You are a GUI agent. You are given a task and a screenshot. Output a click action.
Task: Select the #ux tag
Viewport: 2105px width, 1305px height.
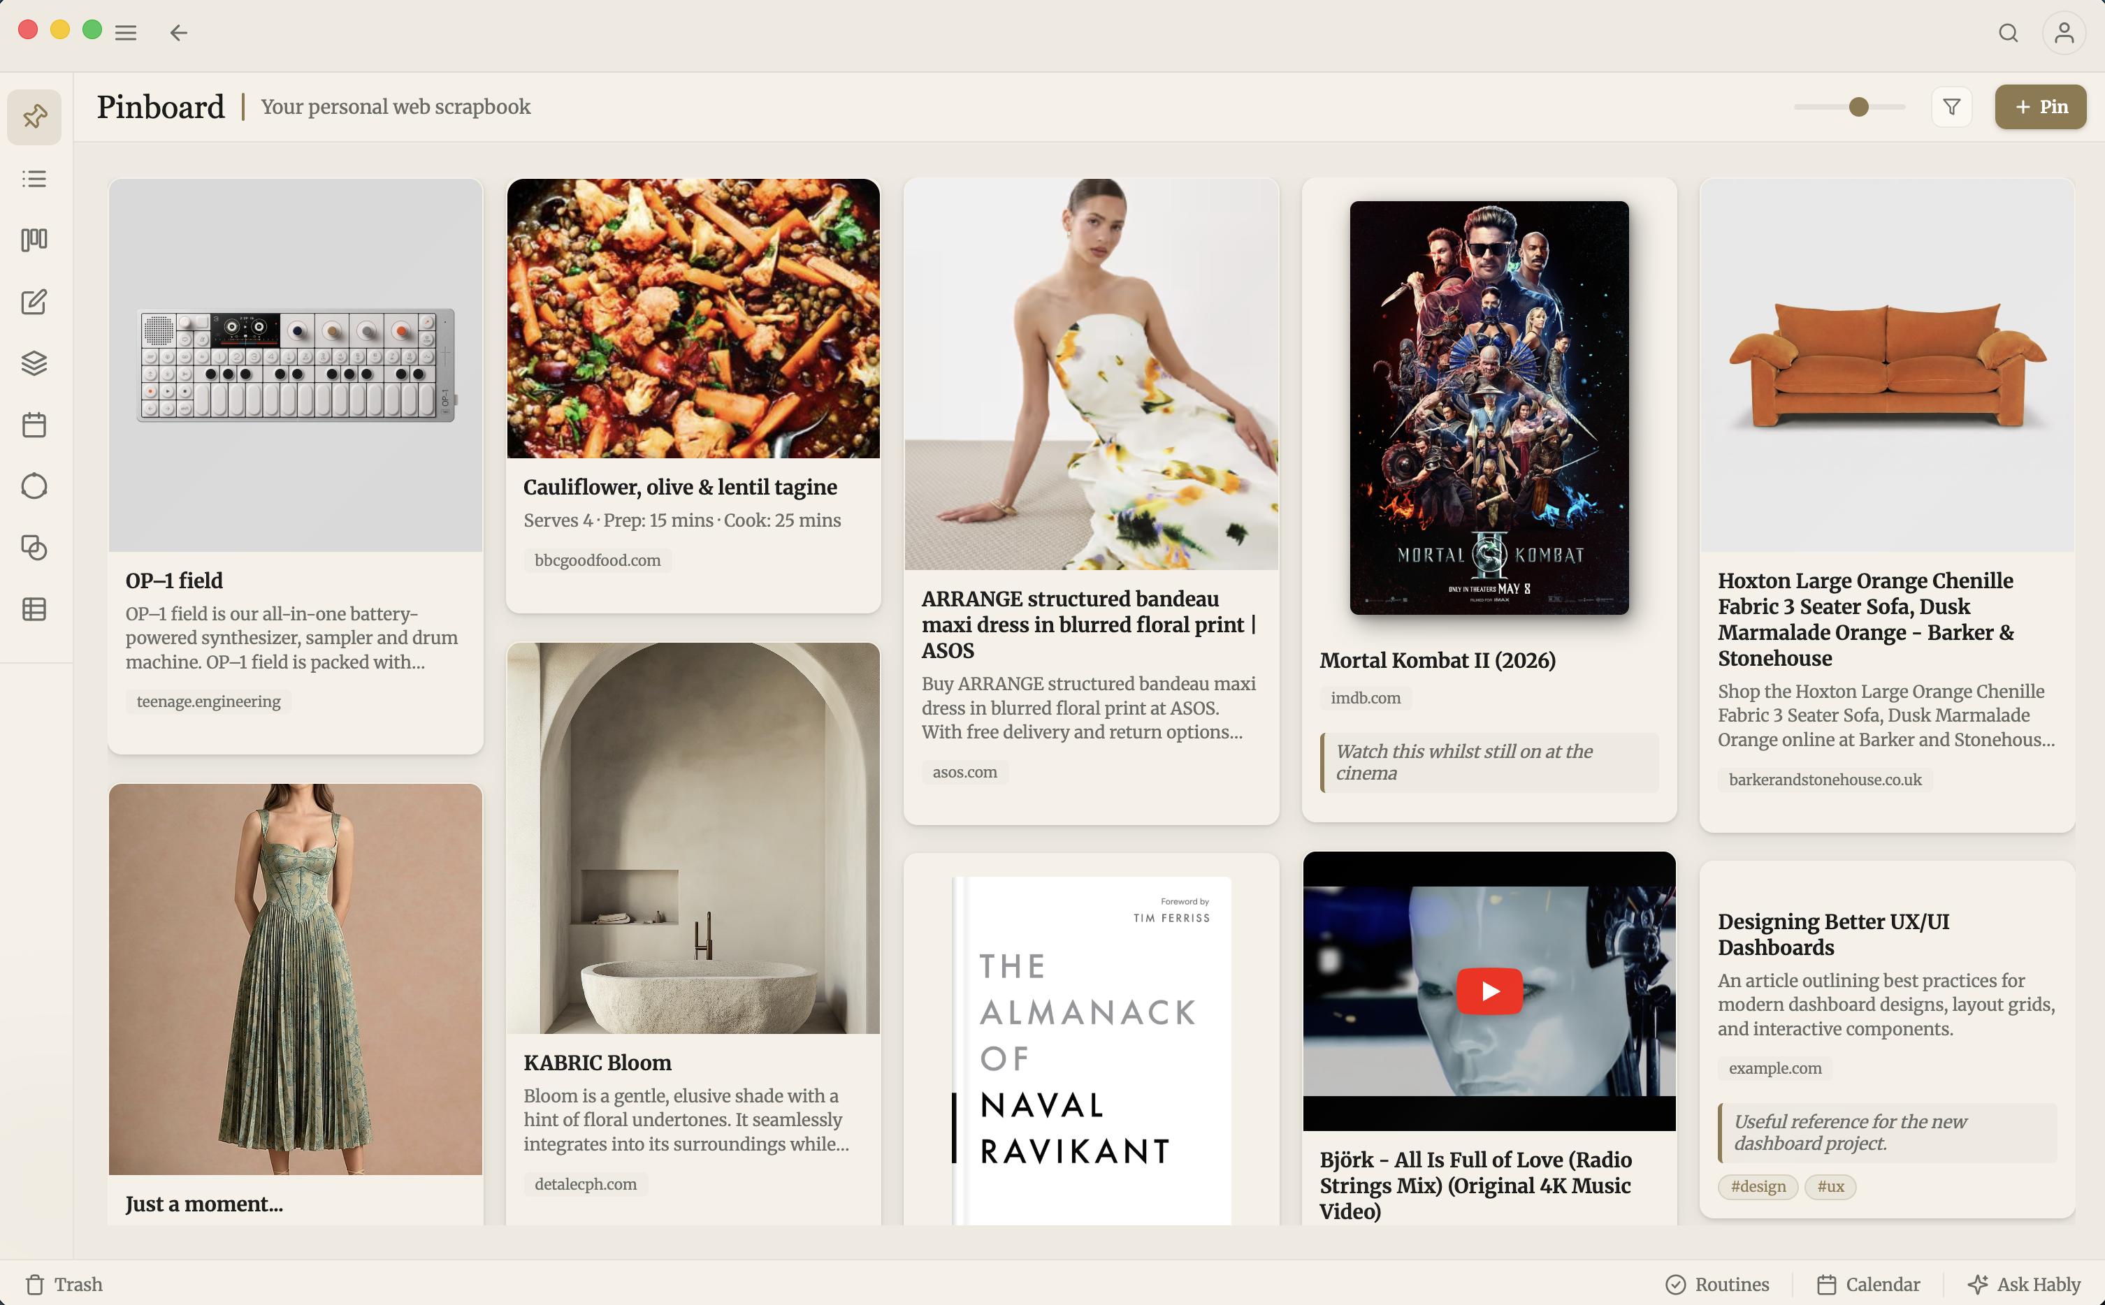pos(1830,1187)
